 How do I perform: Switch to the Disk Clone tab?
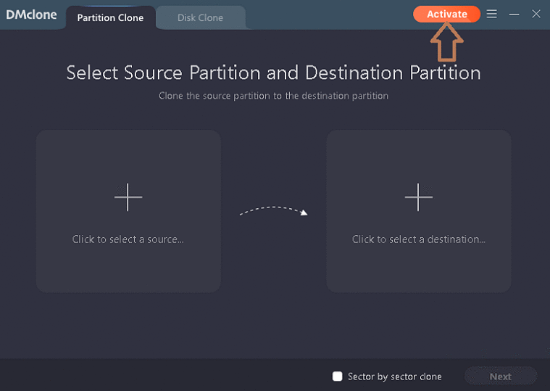coord(200,17)
